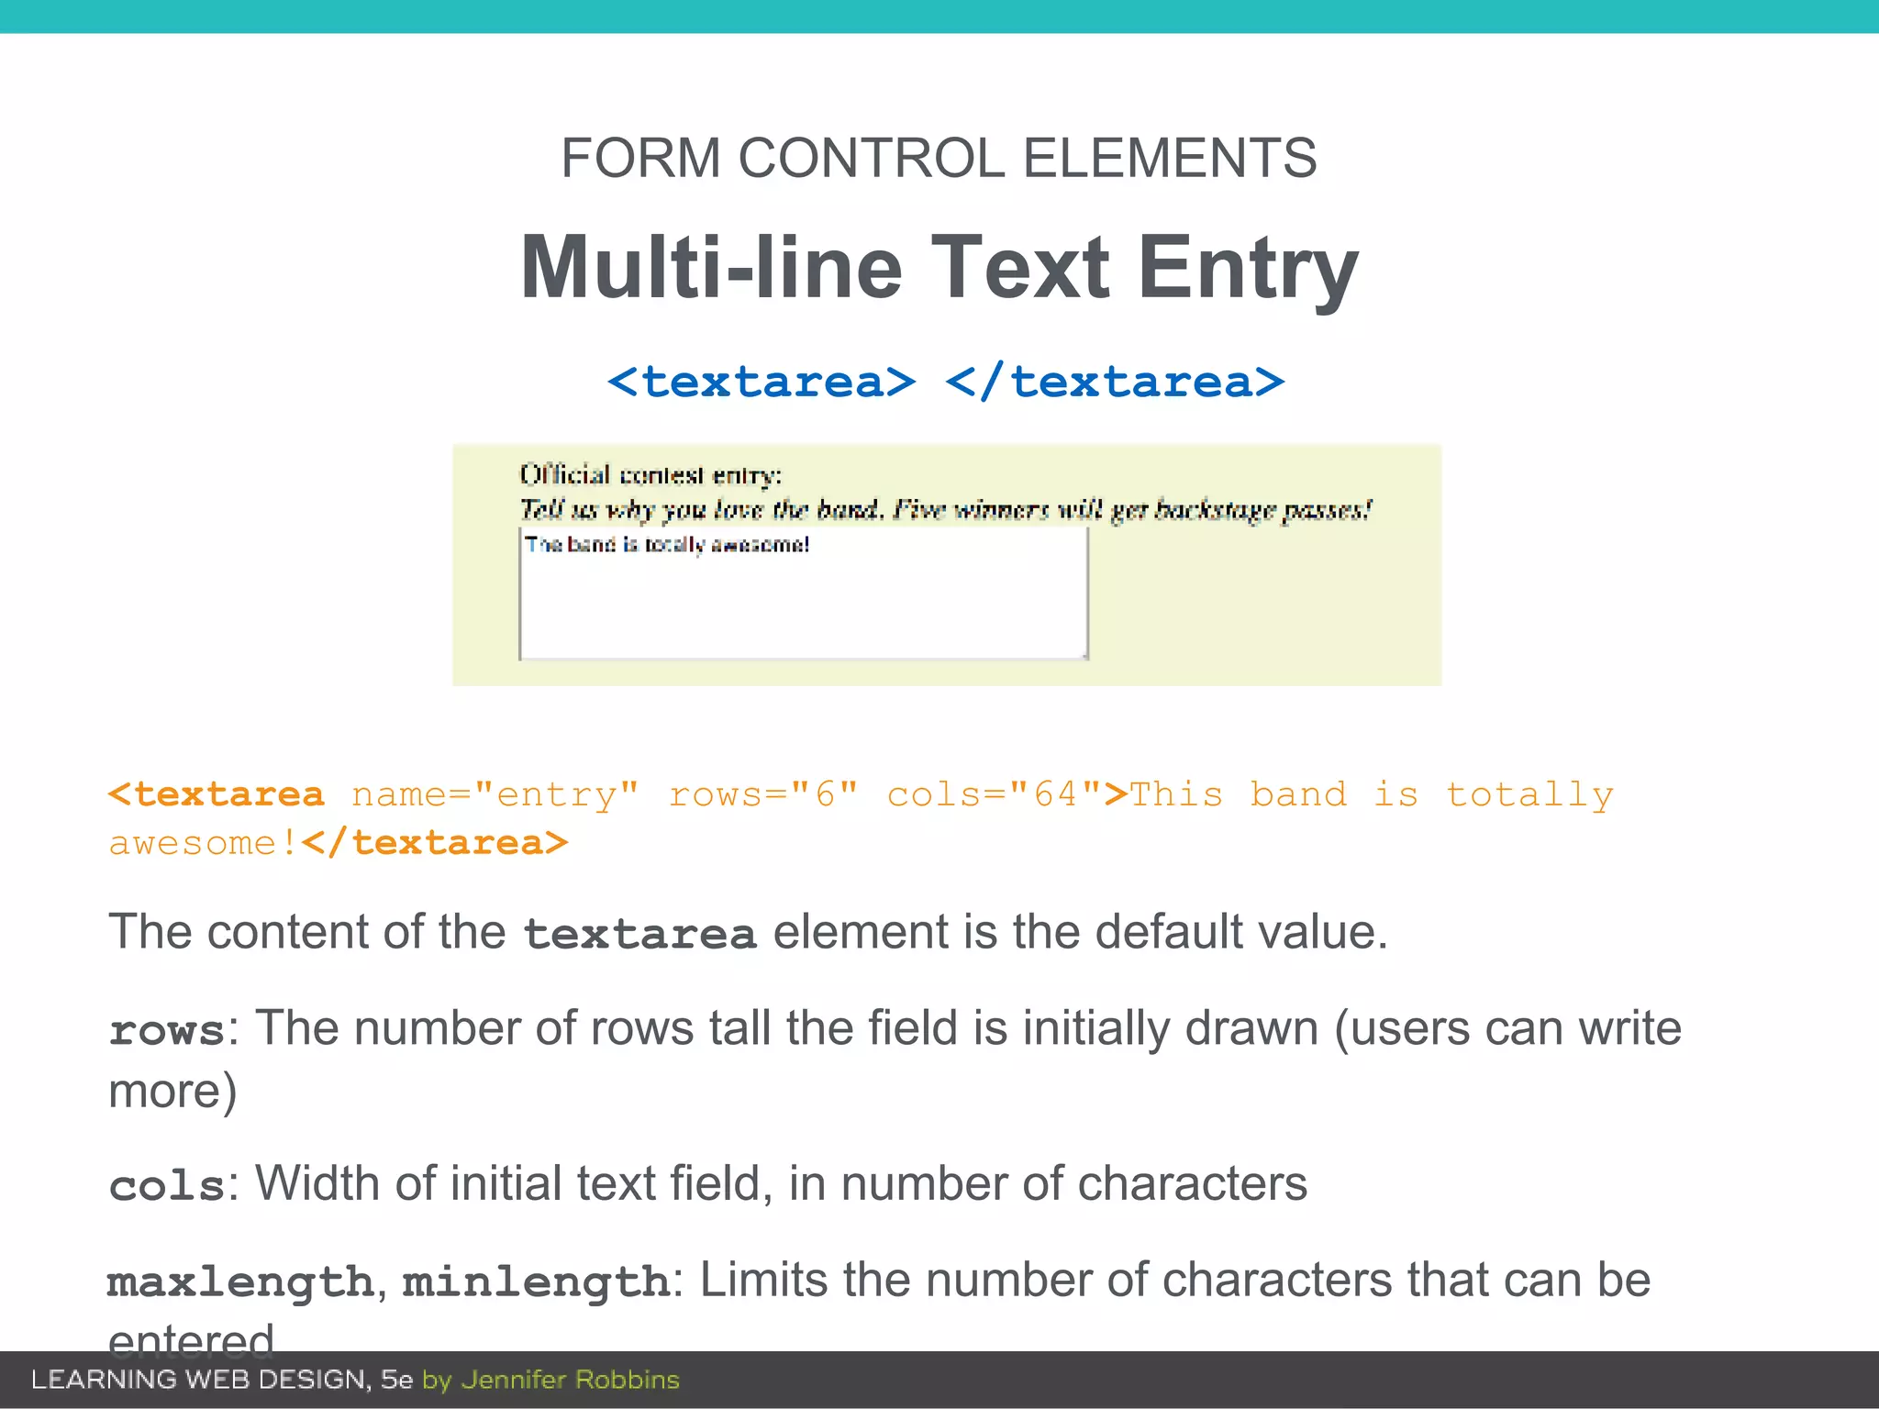
Task: Click the 'Official contest entry:' label
Action: coord(650,475)
